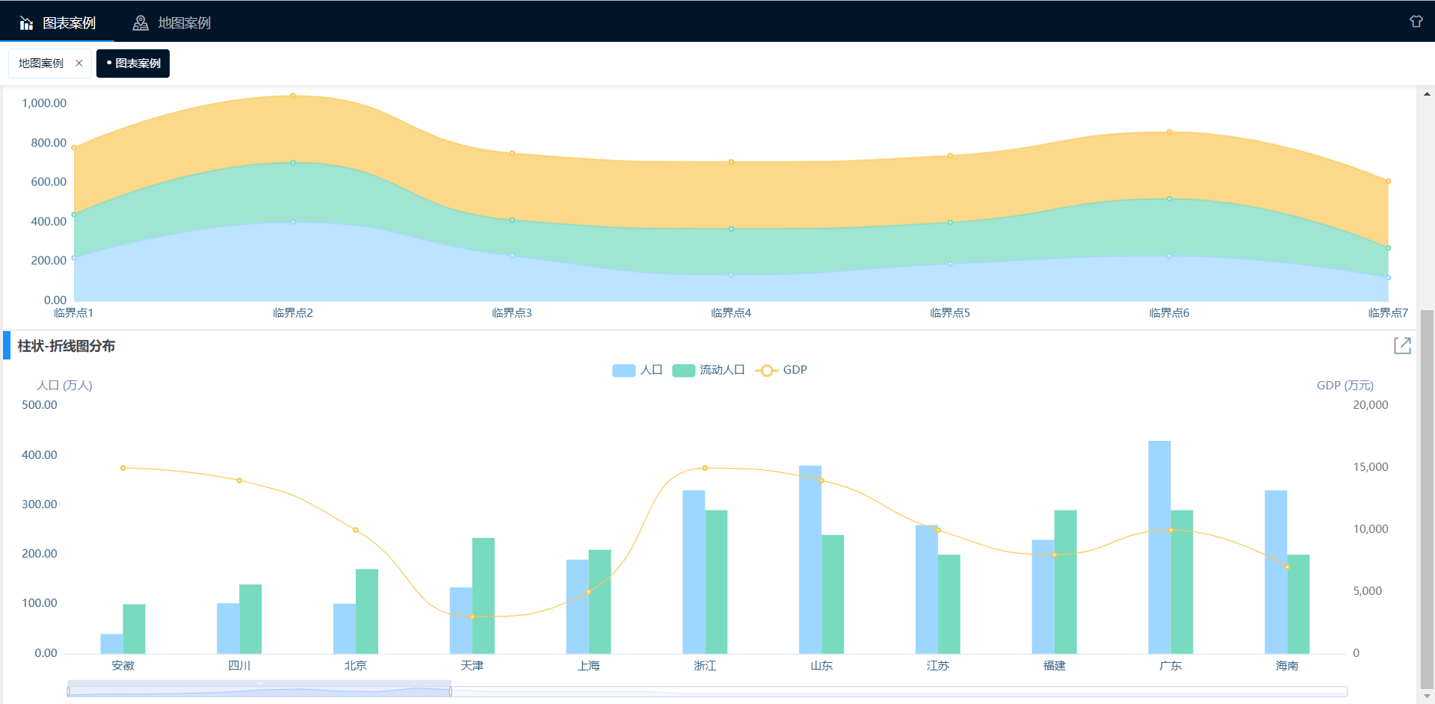Screen dimensions: 1435x704
Task: Click the 海南 blue 人口 bar
Action: coord(1276,572)
